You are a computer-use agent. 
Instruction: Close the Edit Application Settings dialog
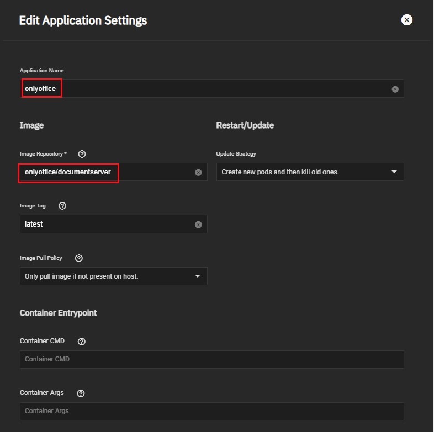(x=406, y=20)
